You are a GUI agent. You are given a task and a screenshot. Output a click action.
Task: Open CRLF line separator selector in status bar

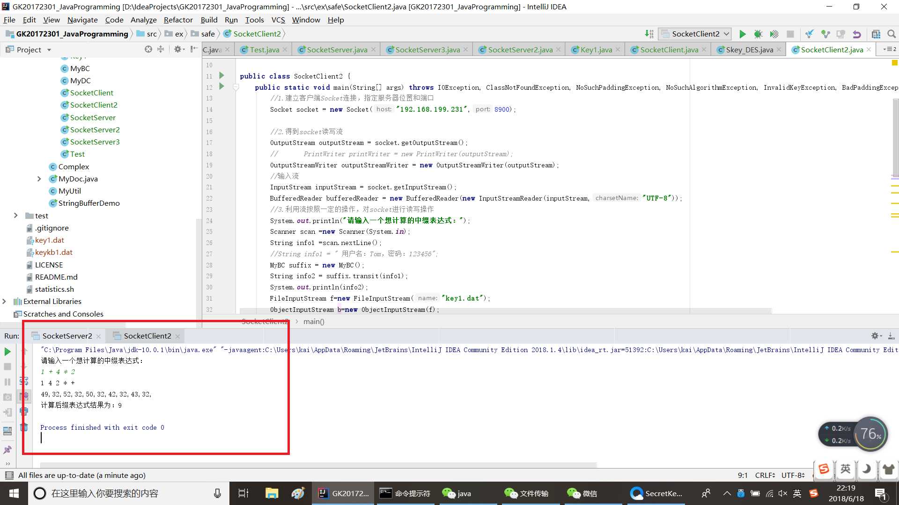[x=765, y=475]
